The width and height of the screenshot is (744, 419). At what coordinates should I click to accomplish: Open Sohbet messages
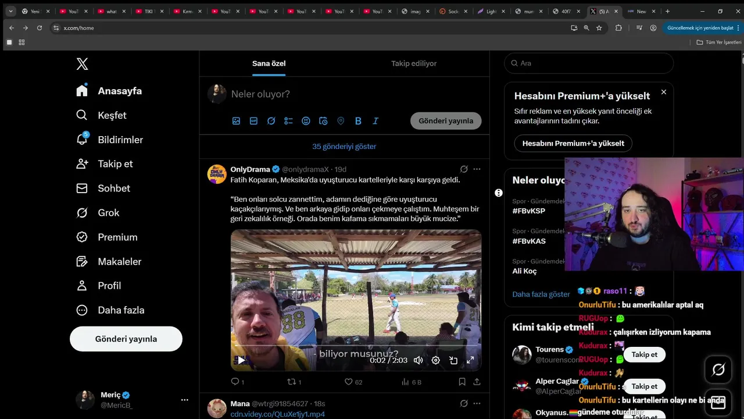[x=103, y=189]
